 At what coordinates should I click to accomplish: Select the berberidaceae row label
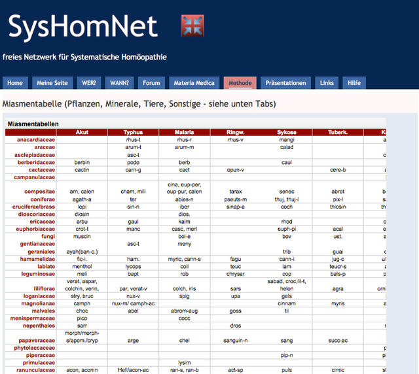coord(36,162)
